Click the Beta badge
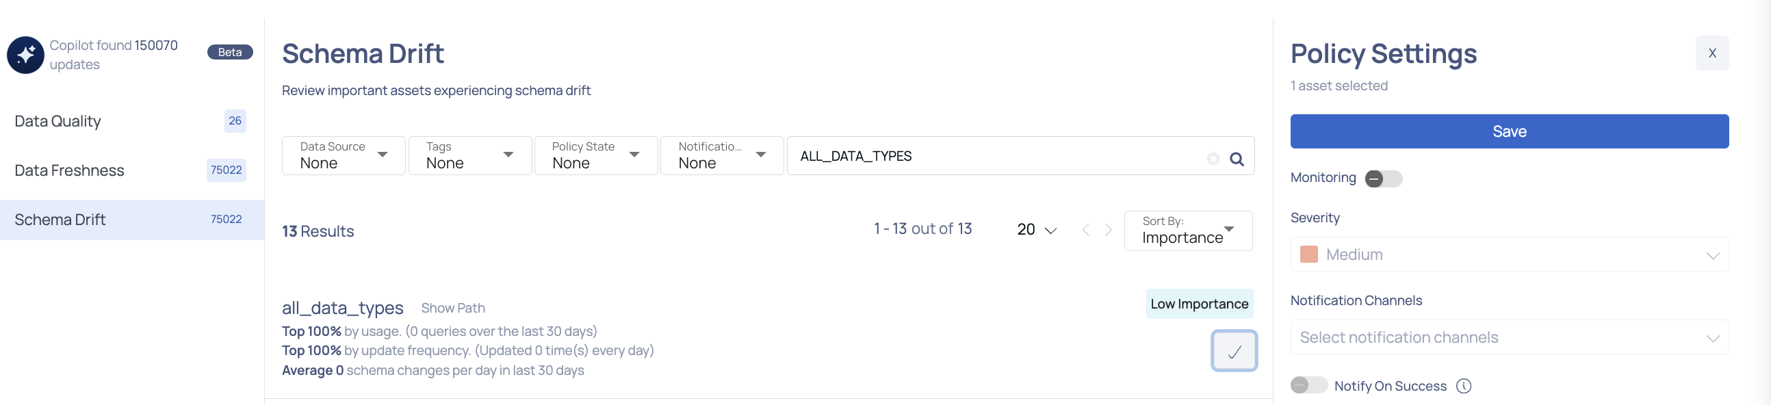1771x405 pixels. click(x=230, y=52)
